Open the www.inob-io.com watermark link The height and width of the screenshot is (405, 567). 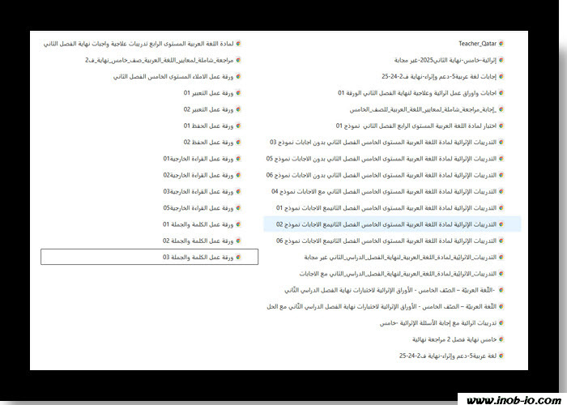point(512,399)
